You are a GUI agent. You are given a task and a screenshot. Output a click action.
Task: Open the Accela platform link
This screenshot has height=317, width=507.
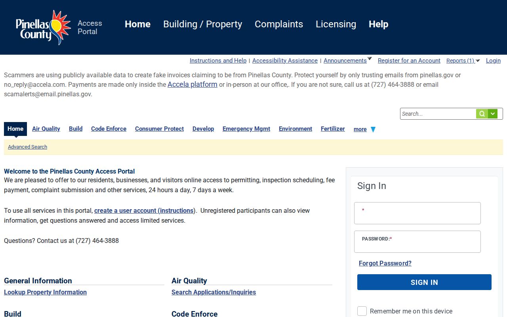[x=193, y=84]
